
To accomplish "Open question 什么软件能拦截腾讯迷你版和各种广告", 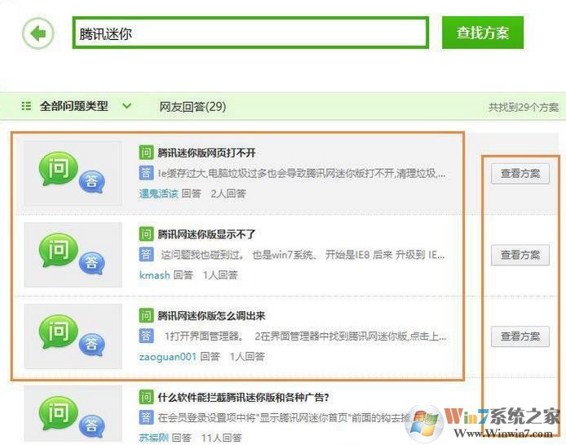I will [243, 398].
